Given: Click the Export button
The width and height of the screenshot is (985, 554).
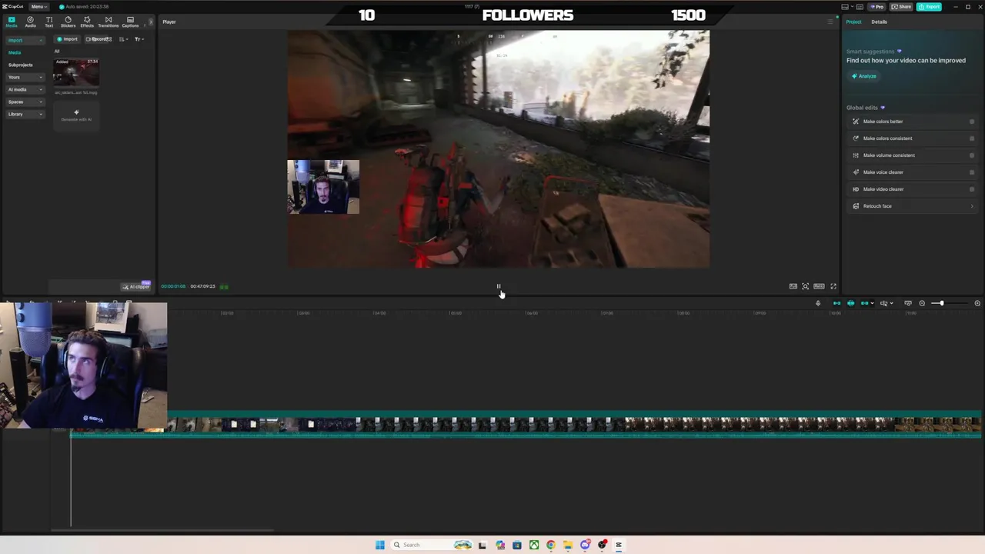Looking at the screenshot, I should coord(929,7).
